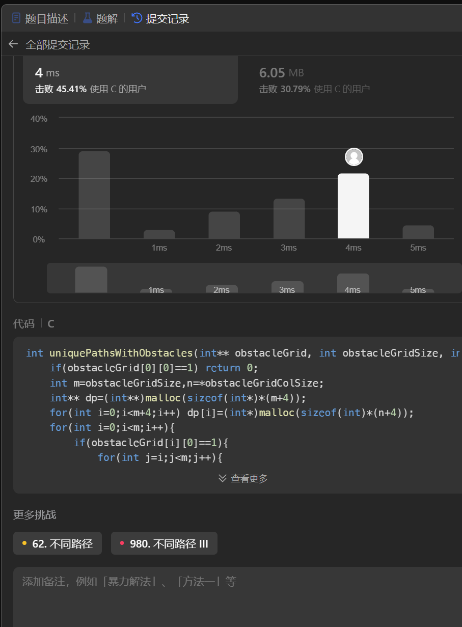This screenshot has height=627, width=462.
Task: Click the 添加备注 notes input field
Action: coord(237,596)
